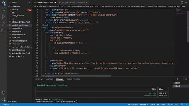Change language mode HTML

pyautogui.click(x=163, y=105)
